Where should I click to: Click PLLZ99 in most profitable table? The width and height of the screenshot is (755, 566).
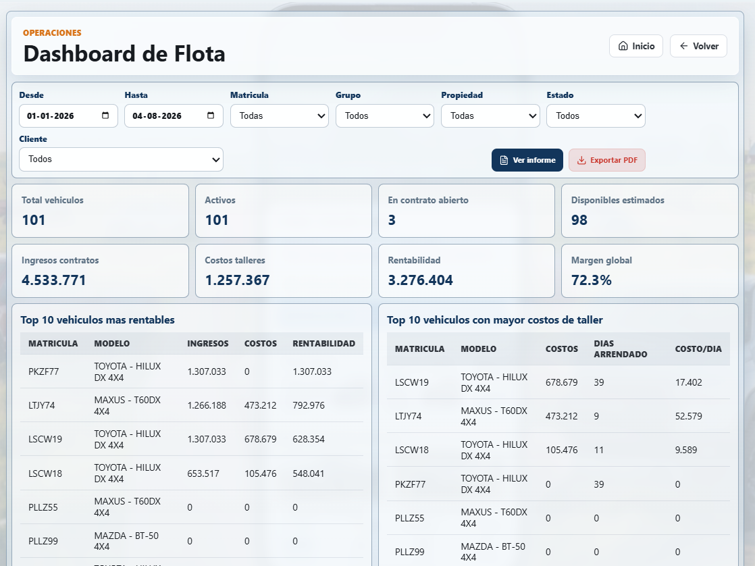click(x=43, y=541)
